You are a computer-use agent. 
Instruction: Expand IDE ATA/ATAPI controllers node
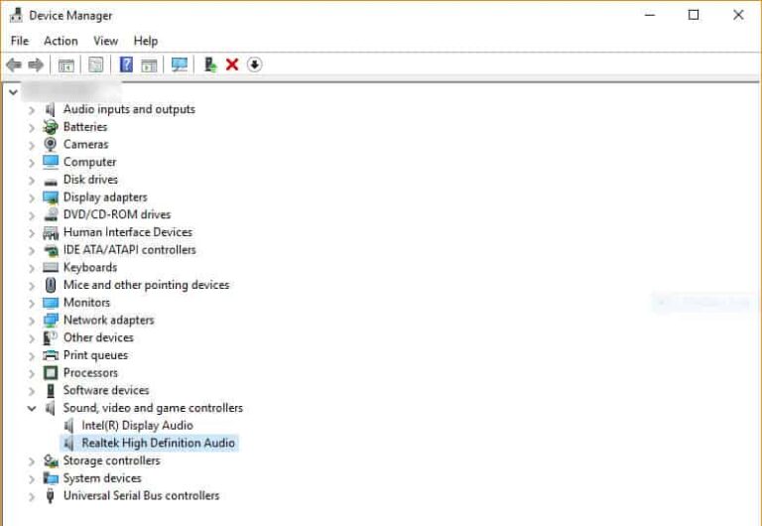pyautogui.click(x=32, y=251)
